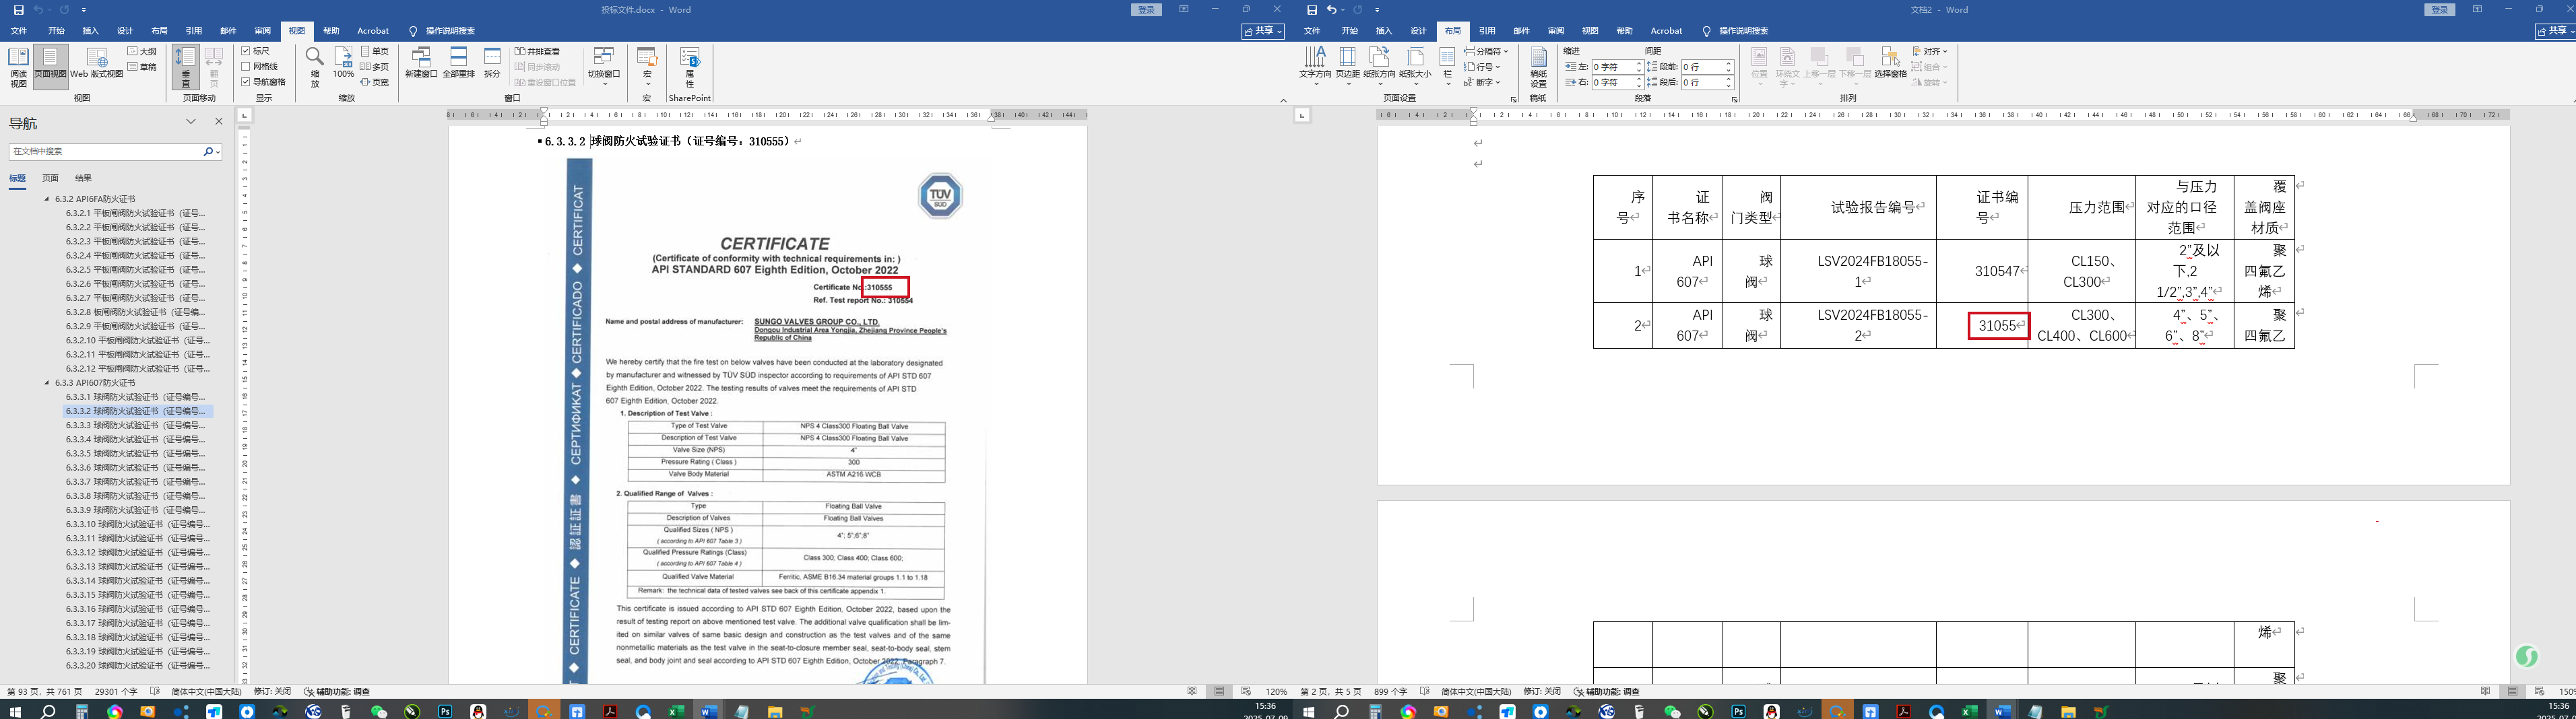This screenshot has width=2576, height=719.
Task: Set zoom to 页宽 page width
Action: (375, 82)
